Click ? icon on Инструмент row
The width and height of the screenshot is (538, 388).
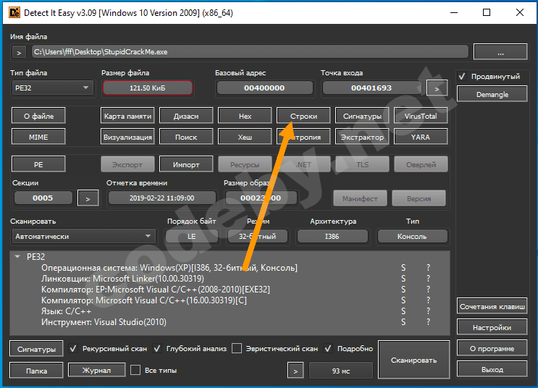pyautogui.click(x=428, y=322)
